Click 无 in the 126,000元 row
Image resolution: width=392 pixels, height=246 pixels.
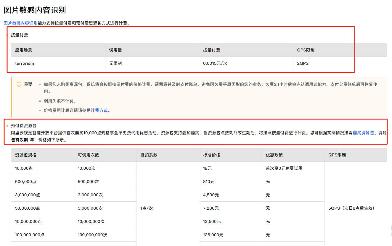(293, 235)
